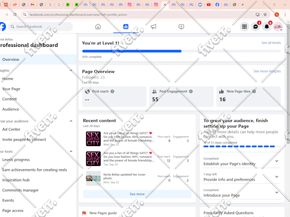Click the New Page likes info icon
Screen dimensions: 290x217
[254, 91]
